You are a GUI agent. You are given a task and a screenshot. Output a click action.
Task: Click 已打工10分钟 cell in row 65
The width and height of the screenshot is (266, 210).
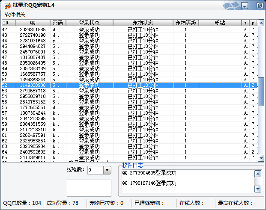coord(143,157)
